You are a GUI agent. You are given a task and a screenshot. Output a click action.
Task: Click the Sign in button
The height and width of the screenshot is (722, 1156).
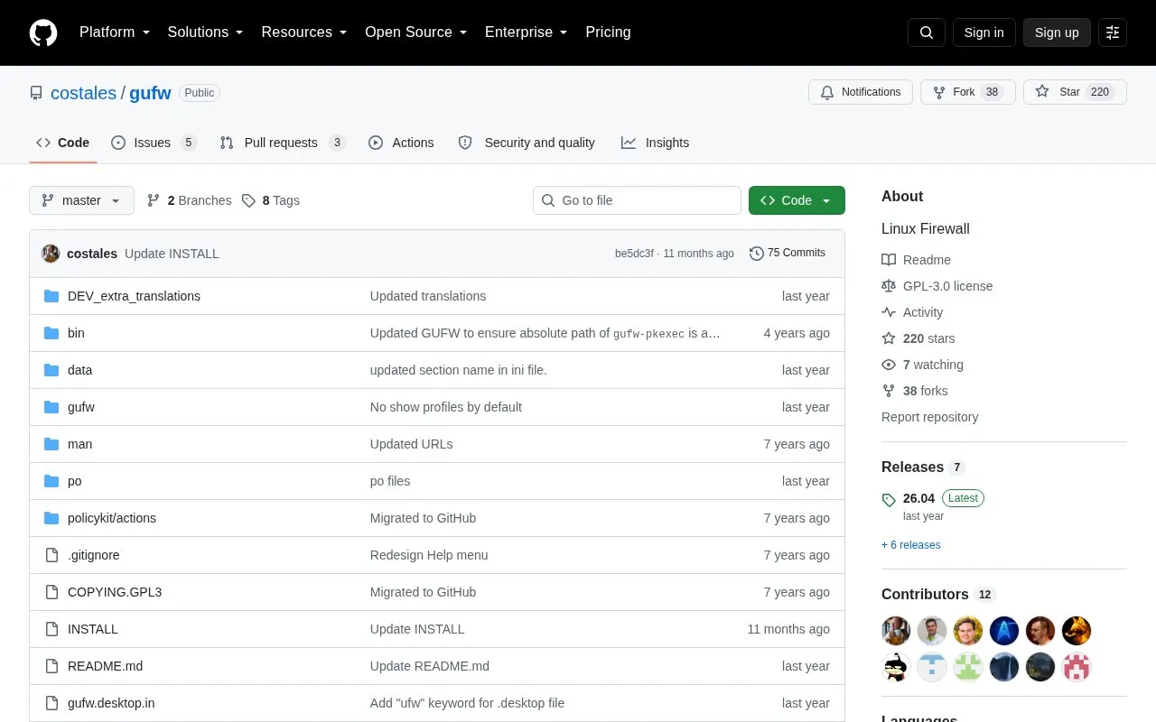tap(984, 32)
